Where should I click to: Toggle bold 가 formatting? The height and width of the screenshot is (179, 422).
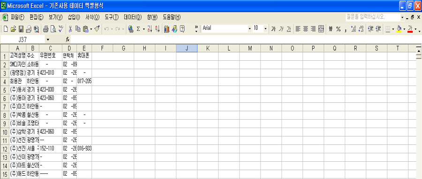click(x=273, y=29)
